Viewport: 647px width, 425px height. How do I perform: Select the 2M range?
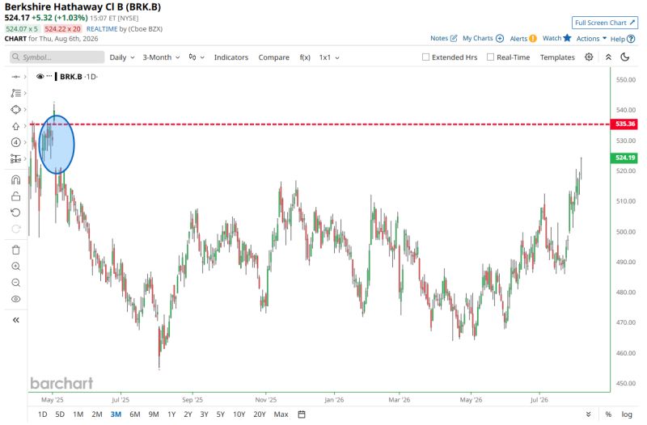click(x=97, y=414)
